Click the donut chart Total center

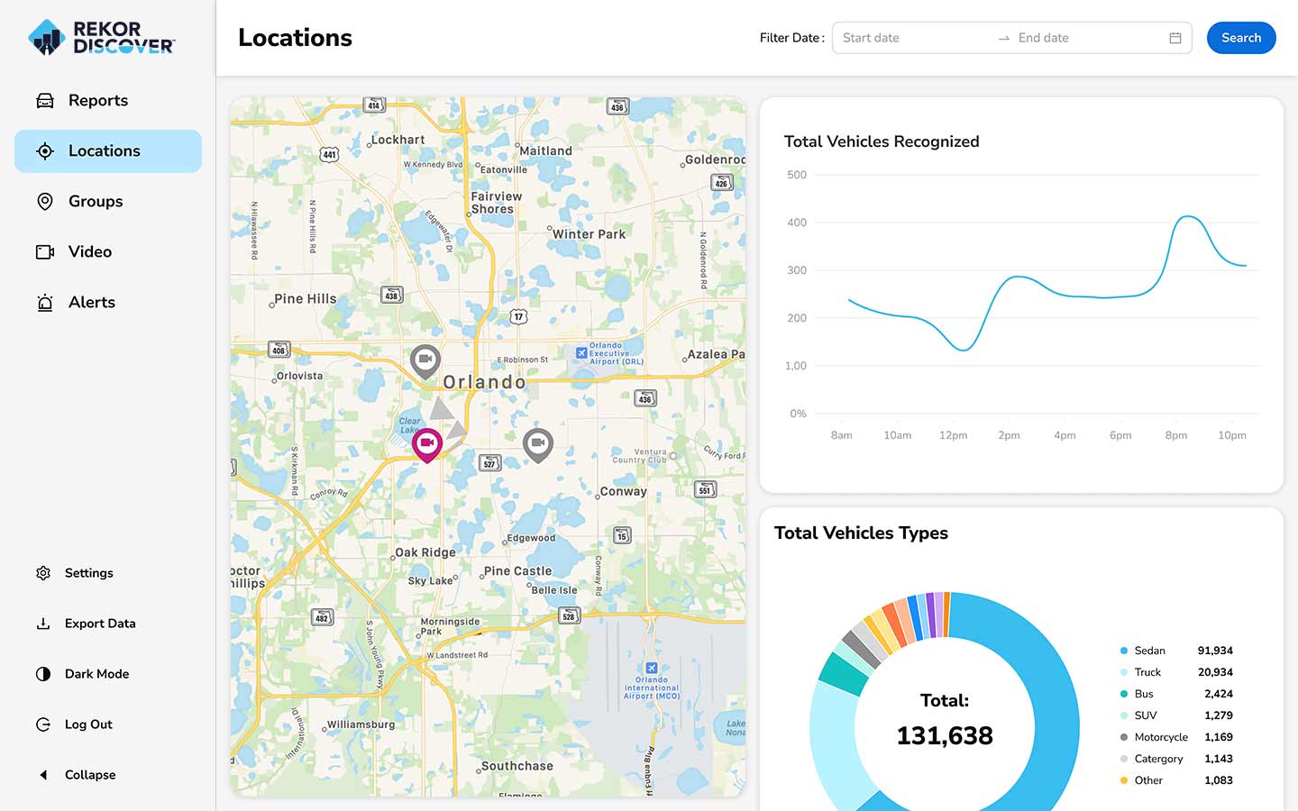(944, 721)
